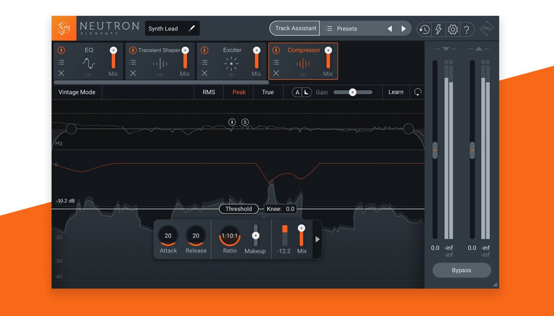Image resolution: width=554 pixels, height=316 pixels.
Task: Open the help question mark icon
Action: point(466,29)
